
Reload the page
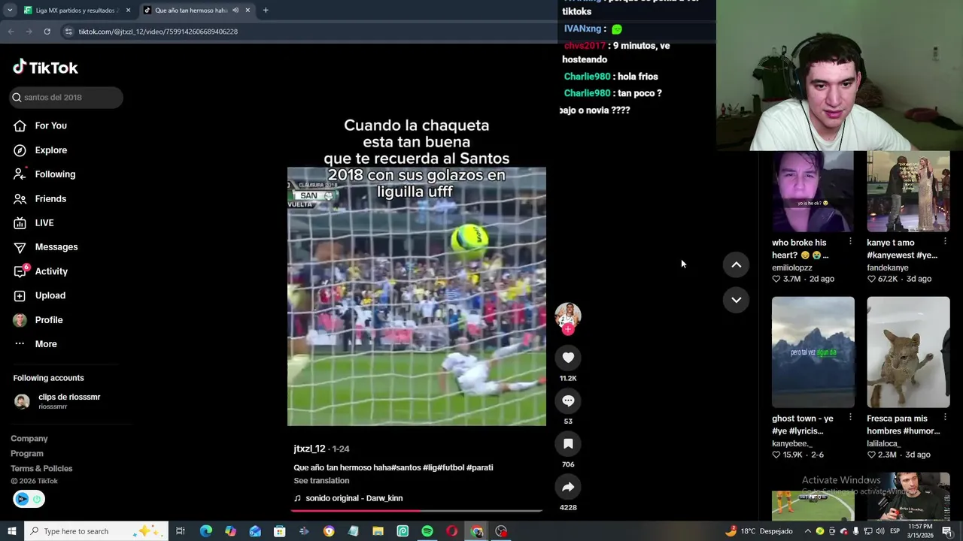(47, 32)
